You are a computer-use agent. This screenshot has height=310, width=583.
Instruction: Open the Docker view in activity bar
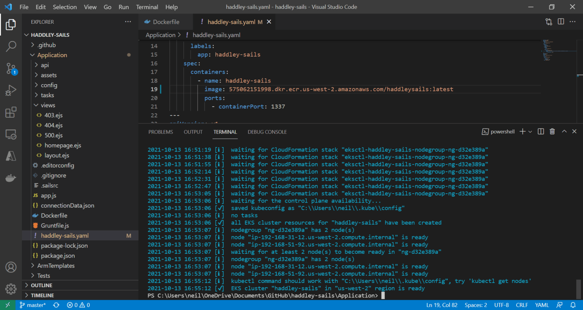(11, 178)
